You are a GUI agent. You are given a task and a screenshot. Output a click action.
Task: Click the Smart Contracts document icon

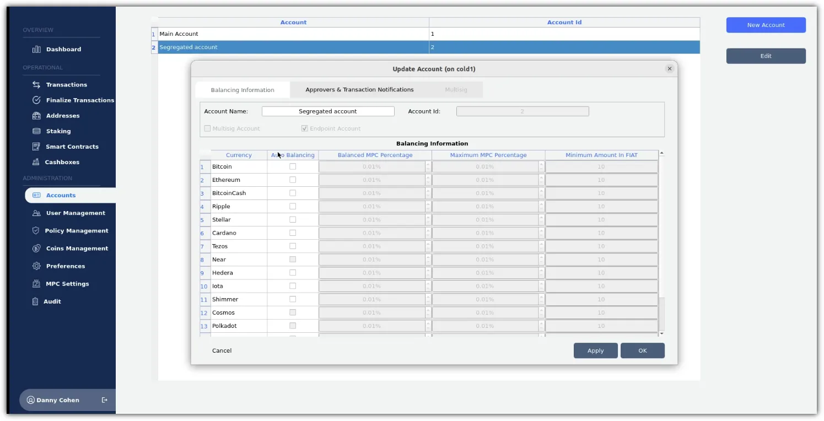click(x=36, y=147)
